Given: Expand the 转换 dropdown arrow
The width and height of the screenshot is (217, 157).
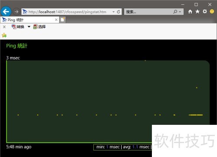Looking at the screenshot, I should (29, 27).
